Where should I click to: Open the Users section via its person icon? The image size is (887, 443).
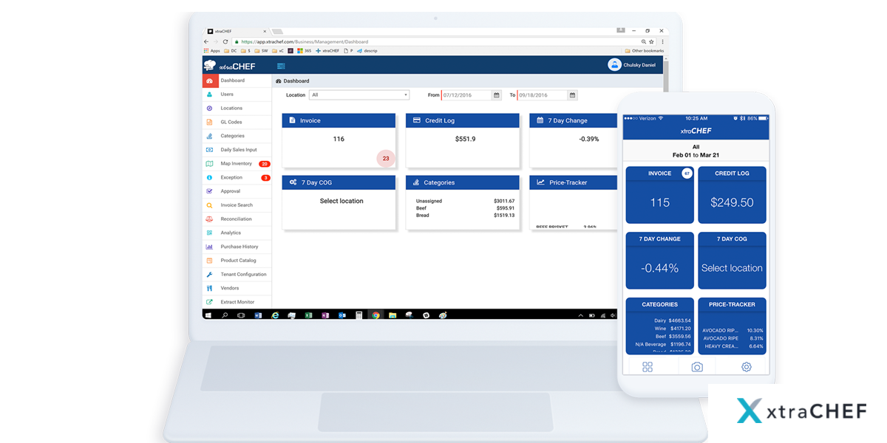[211, 94]
